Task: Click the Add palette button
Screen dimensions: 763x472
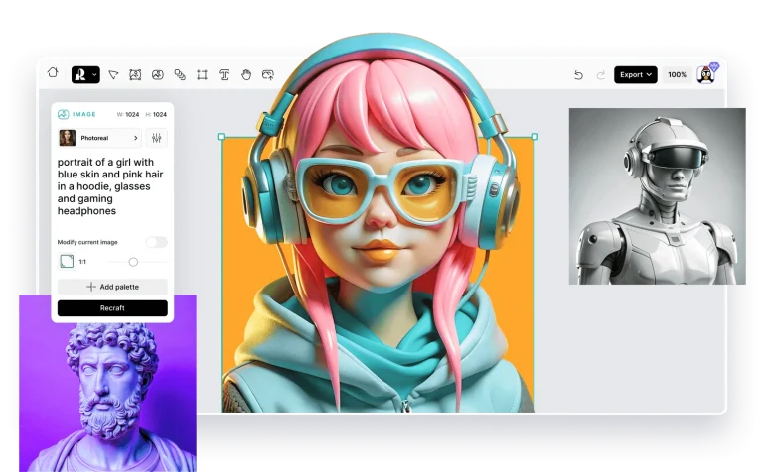Action: [112, 287]
